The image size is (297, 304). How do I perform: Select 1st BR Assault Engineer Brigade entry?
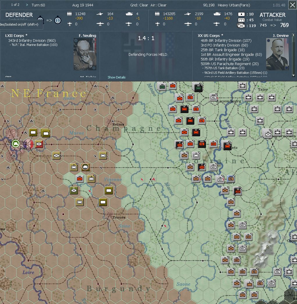click(231, 54)
